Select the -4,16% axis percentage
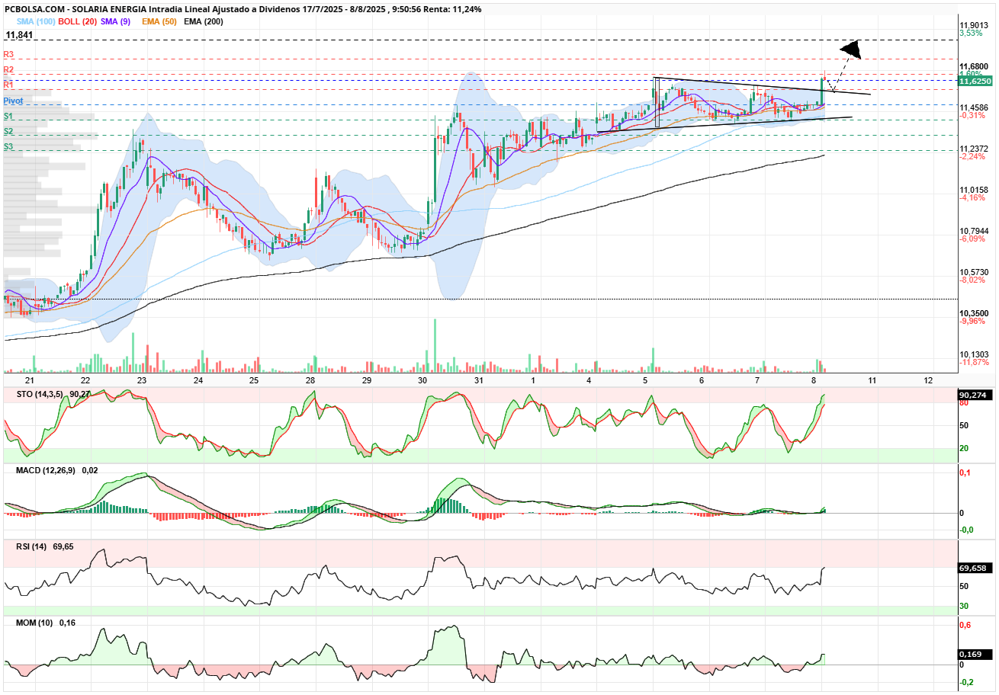The width and height of the screenshot is (999, 695). pyautogui.click(x=971, y=197)
